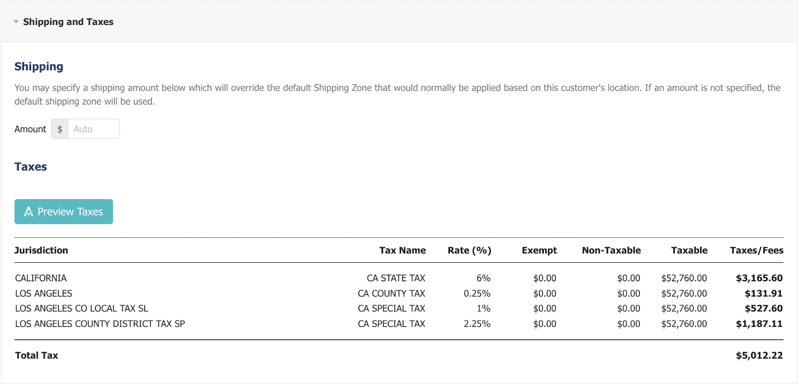Select LOS ANGELES COUNTY DISTRICT TAX SP row
Screen dimensions: 799x385
tap(100, 324)
